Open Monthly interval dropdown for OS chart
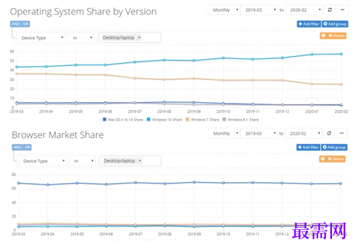The image size is (357, 249). tap(224, 10)
